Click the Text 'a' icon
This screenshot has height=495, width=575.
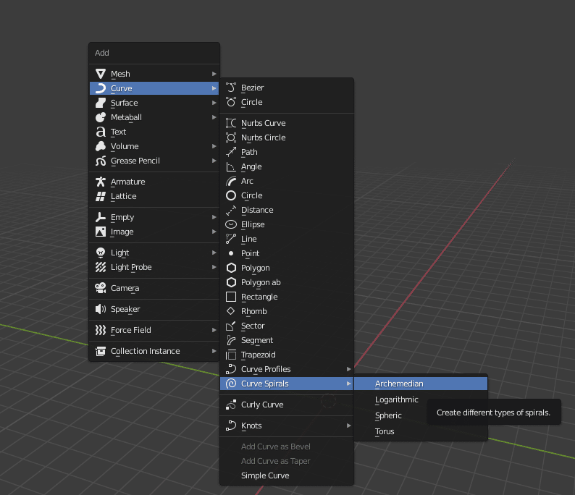pyautogui.click(x=101, y=132)
